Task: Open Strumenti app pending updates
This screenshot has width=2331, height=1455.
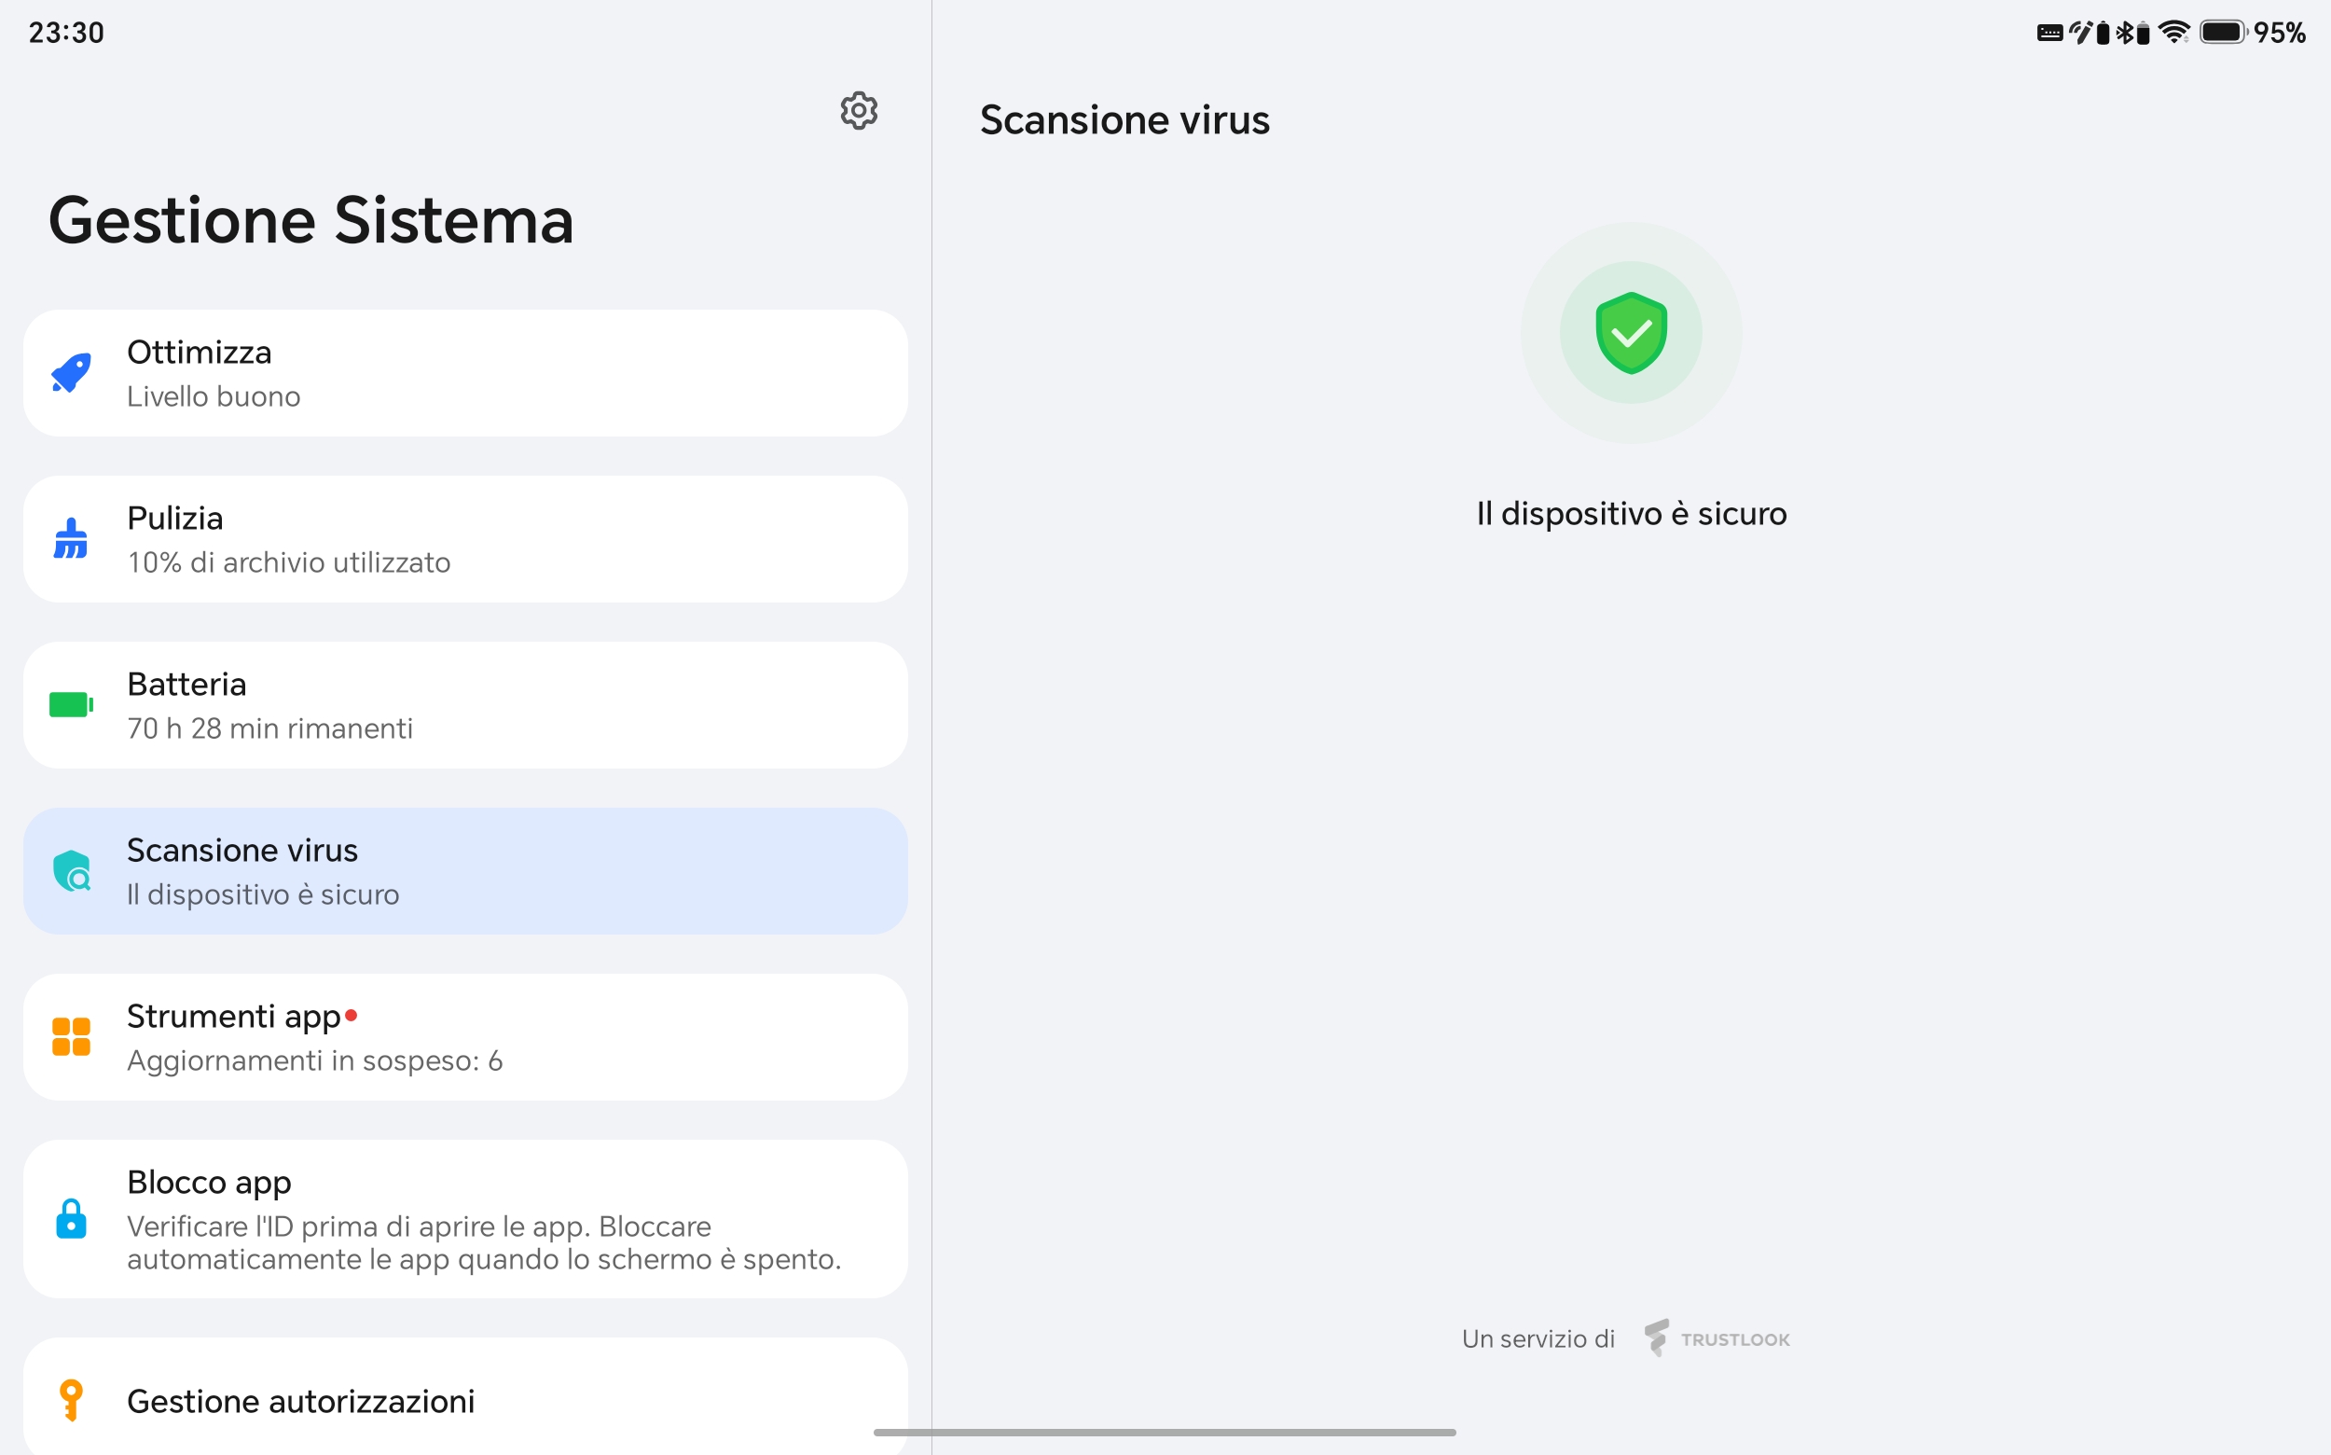Action: (465, 1036)
